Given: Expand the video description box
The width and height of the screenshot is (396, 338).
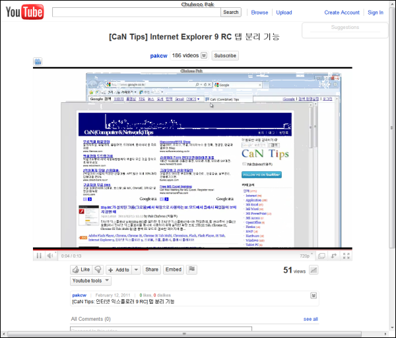Looking at the screenshot, I should (313, 295).
